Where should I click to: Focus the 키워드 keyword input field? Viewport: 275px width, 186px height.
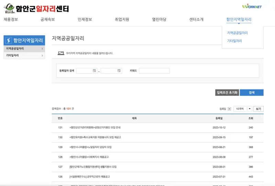tap(154, 71)
